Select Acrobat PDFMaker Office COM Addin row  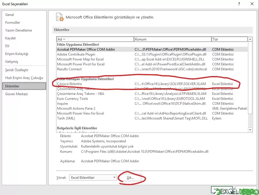[x=152, y=49]
